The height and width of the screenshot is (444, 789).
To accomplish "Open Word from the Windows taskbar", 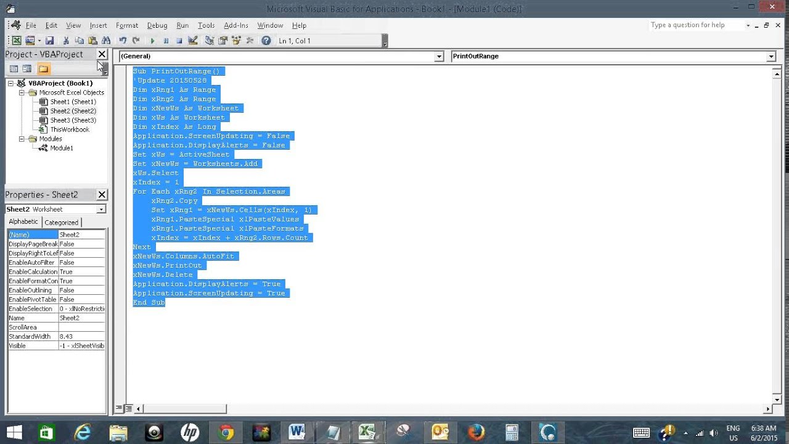I will 296,432.
